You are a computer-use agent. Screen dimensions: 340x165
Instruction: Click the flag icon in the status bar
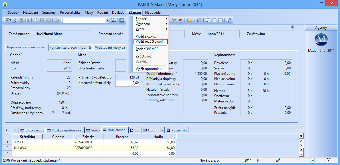point(329,160)
